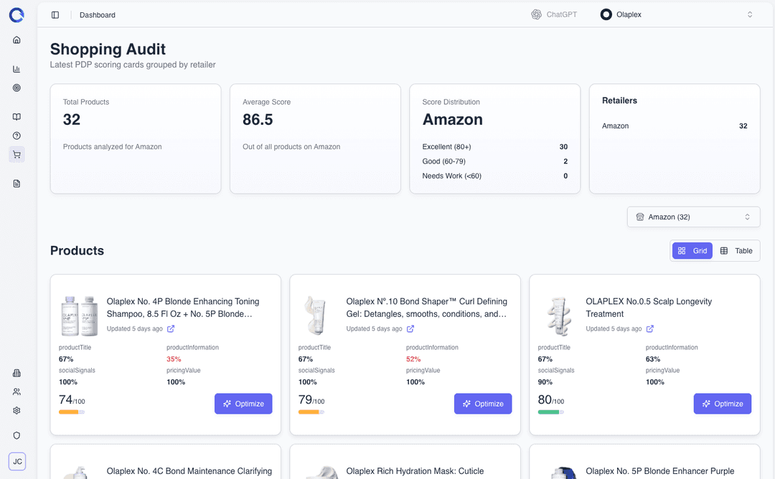Click the shield icon in sidebar
This screenshot has width=775, height=479.
point(17,435)
